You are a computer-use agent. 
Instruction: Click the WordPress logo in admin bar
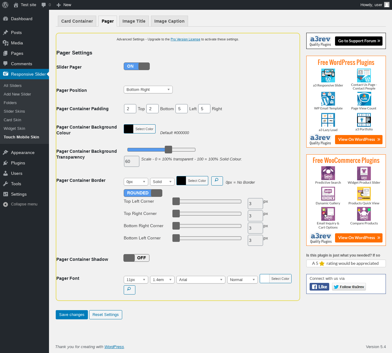[x=5, y=5]
